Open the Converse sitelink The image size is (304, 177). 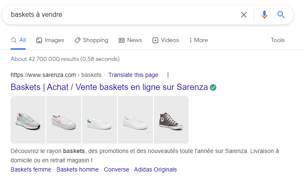(117, 169)
